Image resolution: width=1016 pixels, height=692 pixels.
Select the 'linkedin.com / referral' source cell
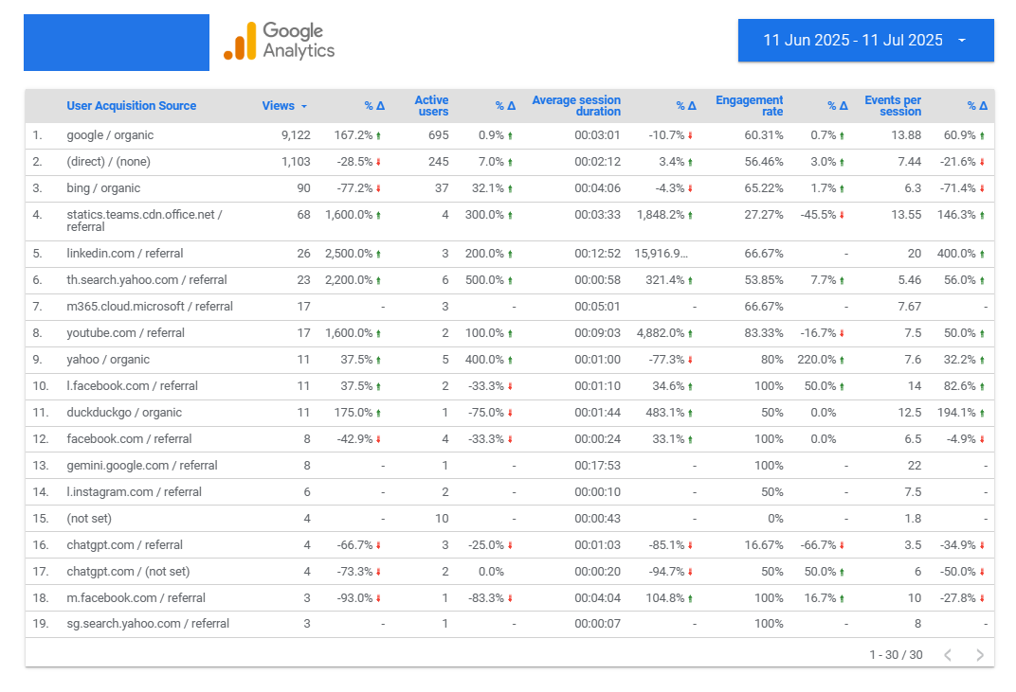(x=125, y=254)
